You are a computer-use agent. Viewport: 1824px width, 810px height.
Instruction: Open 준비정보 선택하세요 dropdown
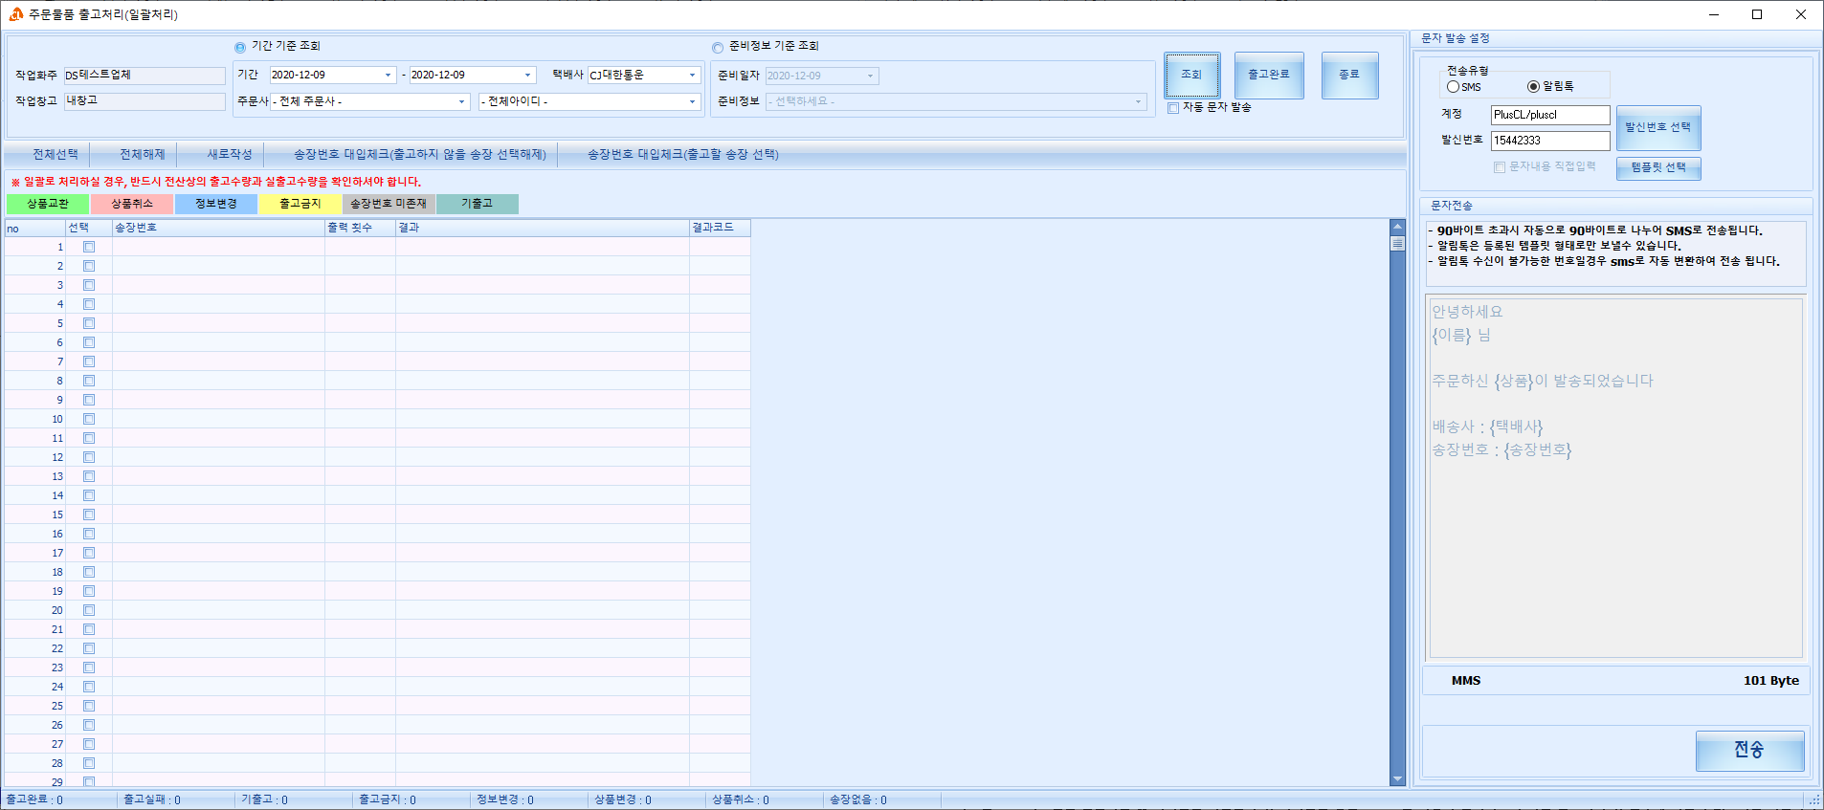(1138, 101)
